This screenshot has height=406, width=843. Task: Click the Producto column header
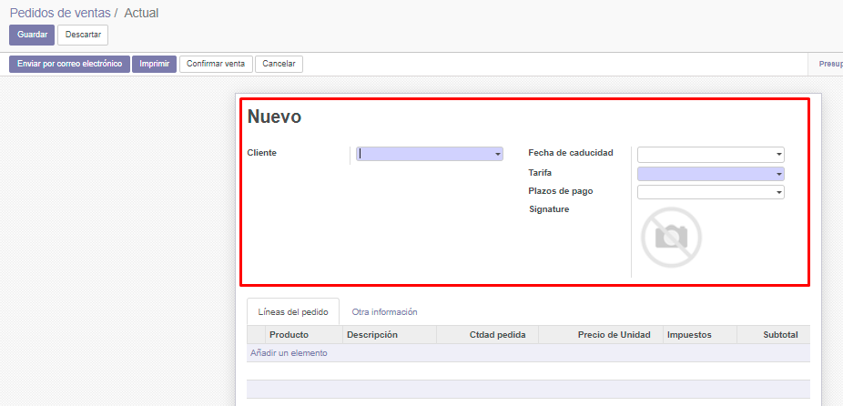[289, 335]
